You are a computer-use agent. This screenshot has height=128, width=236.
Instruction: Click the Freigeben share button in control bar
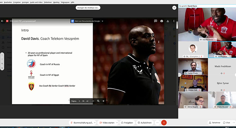pos(127,123)
